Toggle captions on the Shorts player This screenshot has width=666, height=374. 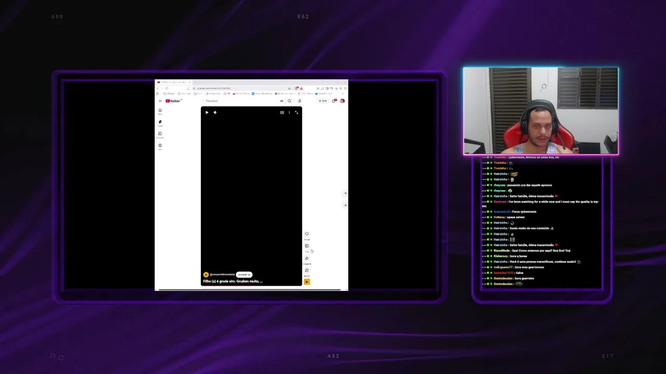tap(282, 112)
